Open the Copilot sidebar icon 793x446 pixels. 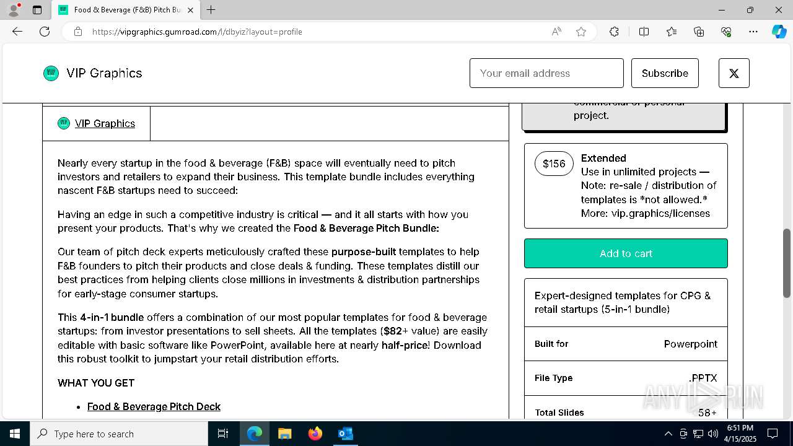[779, 32]
